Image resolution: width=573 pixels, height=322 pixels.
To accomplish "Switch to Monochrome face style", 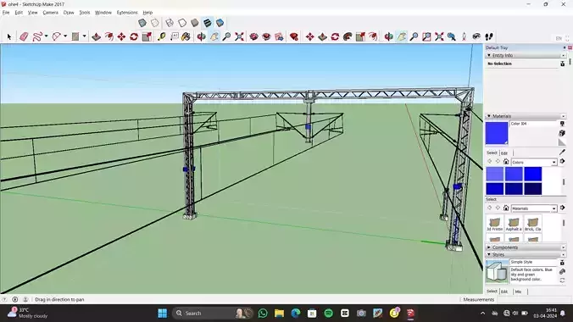I will click(220, 23).
